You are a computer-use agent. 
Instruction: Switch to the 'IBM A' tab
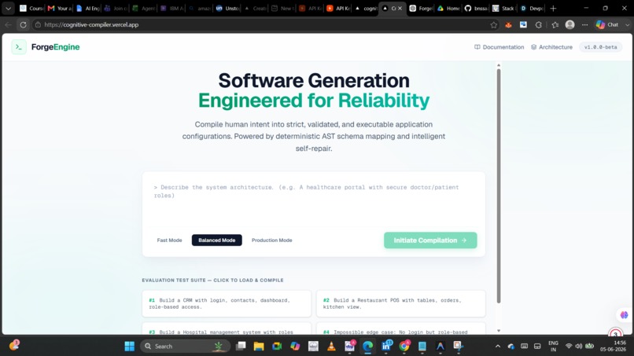pyautogui.click(x=171, y=8)
